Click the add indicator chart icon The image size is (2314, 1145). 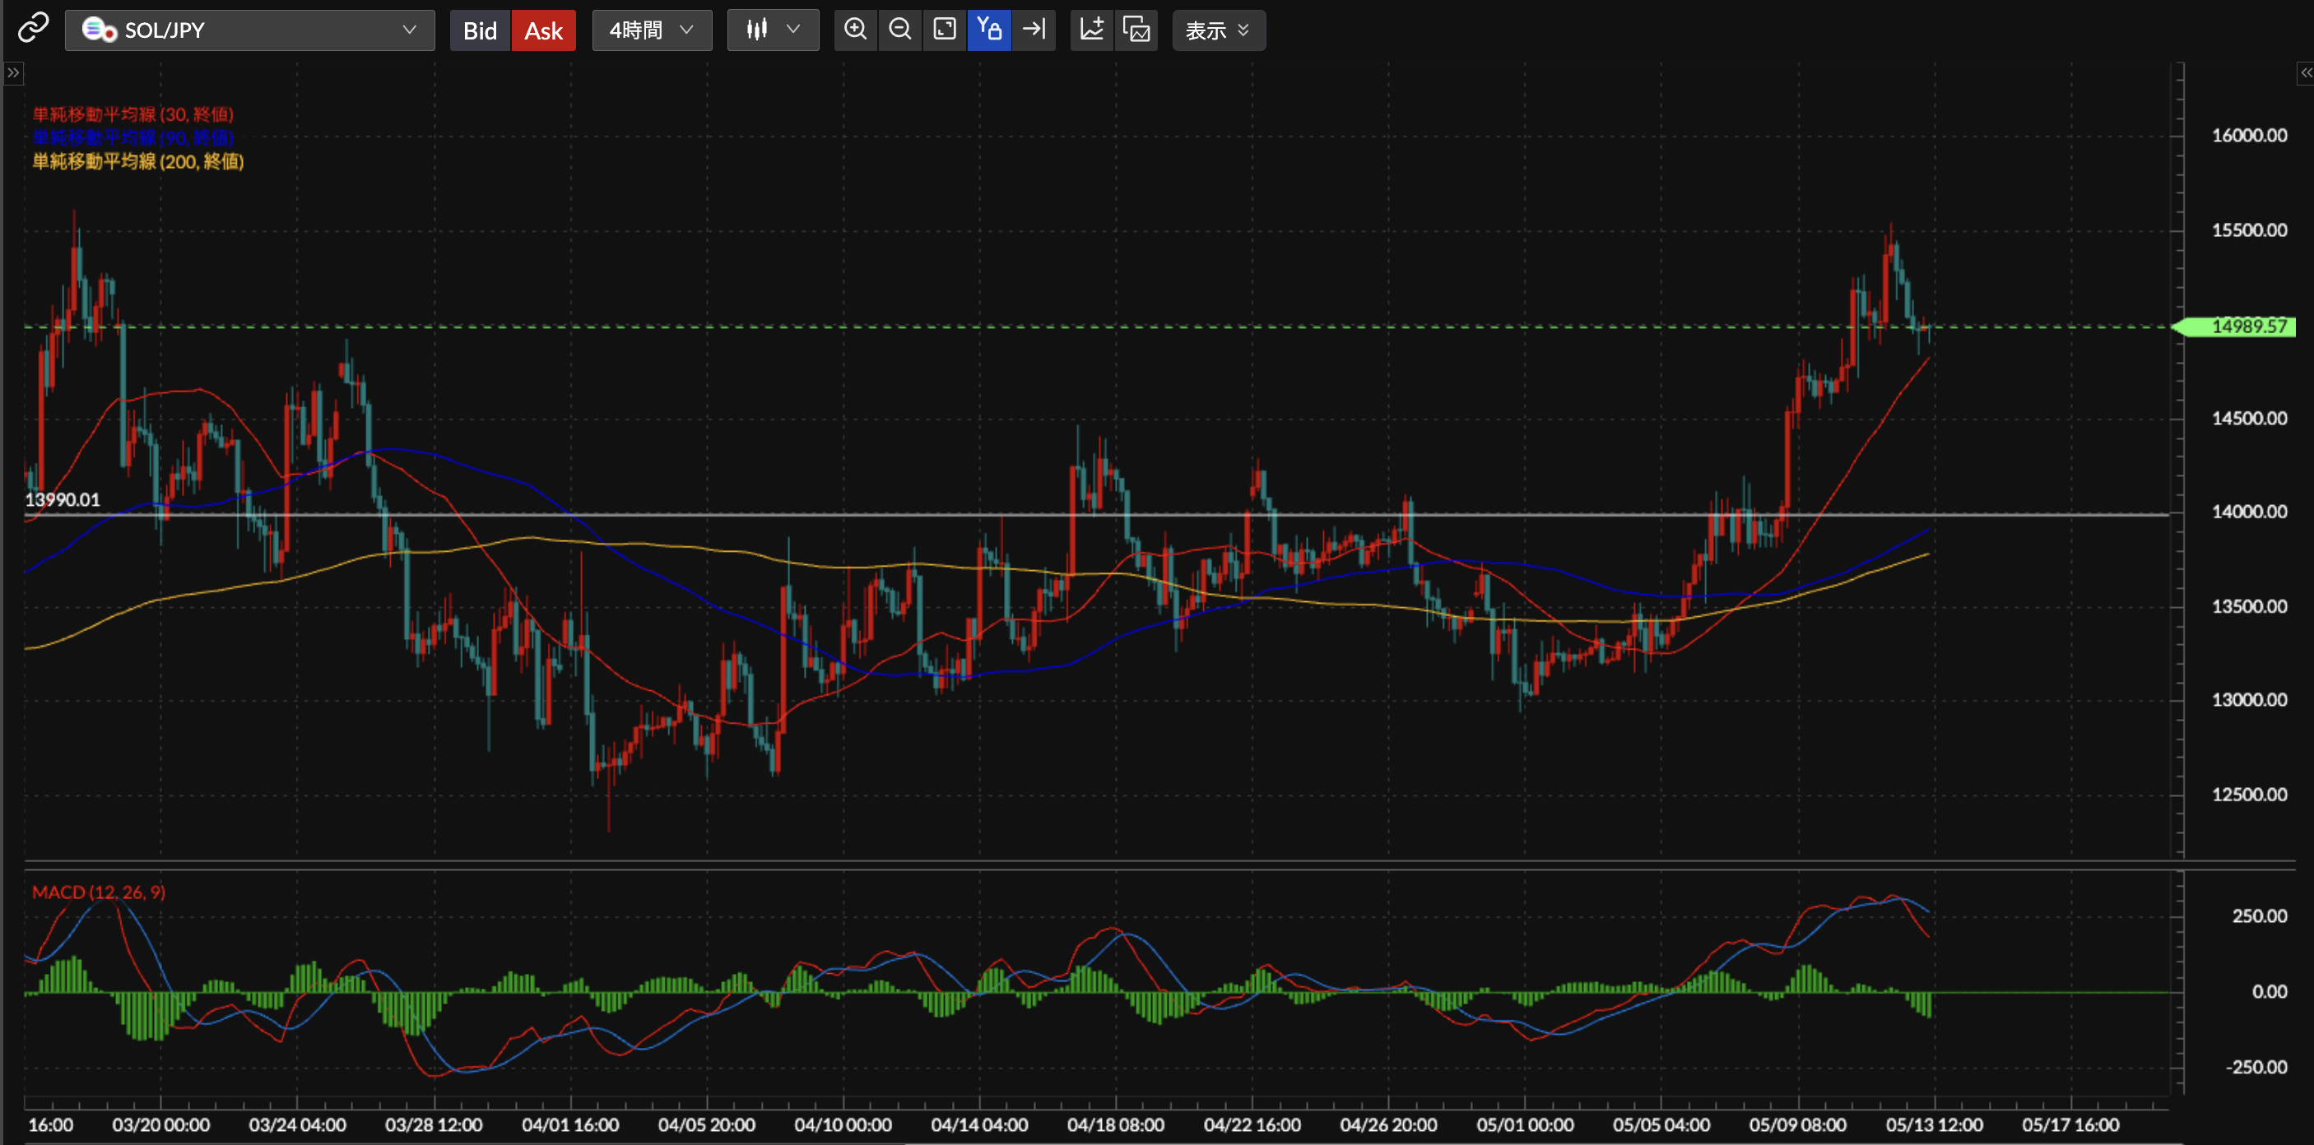tap(1091, 30)
